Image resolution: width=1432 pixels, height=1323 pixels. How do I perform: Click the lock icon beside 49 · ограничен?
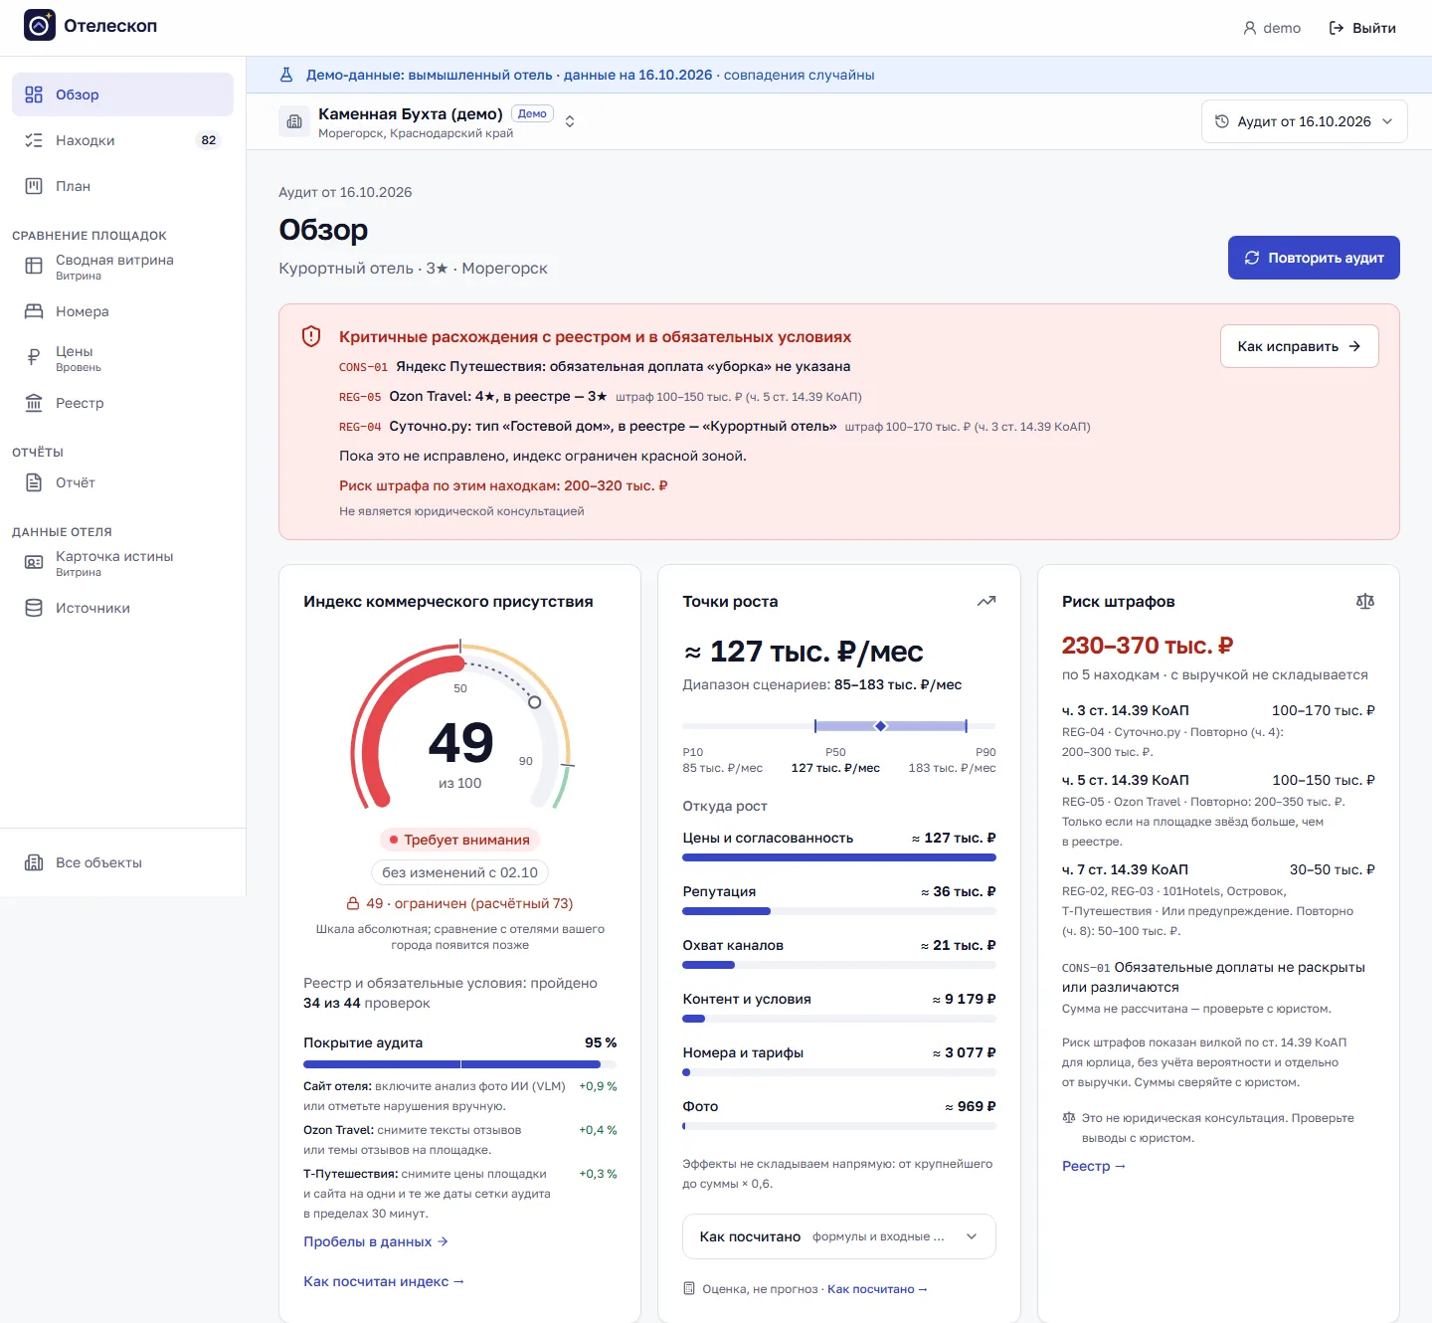pos(353,903)
